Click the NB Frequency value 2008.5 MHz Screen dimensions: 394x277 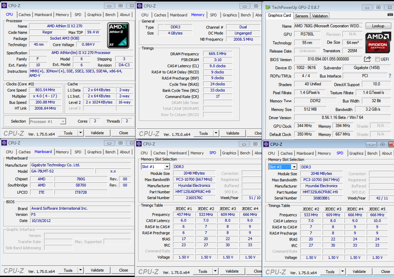243,39
